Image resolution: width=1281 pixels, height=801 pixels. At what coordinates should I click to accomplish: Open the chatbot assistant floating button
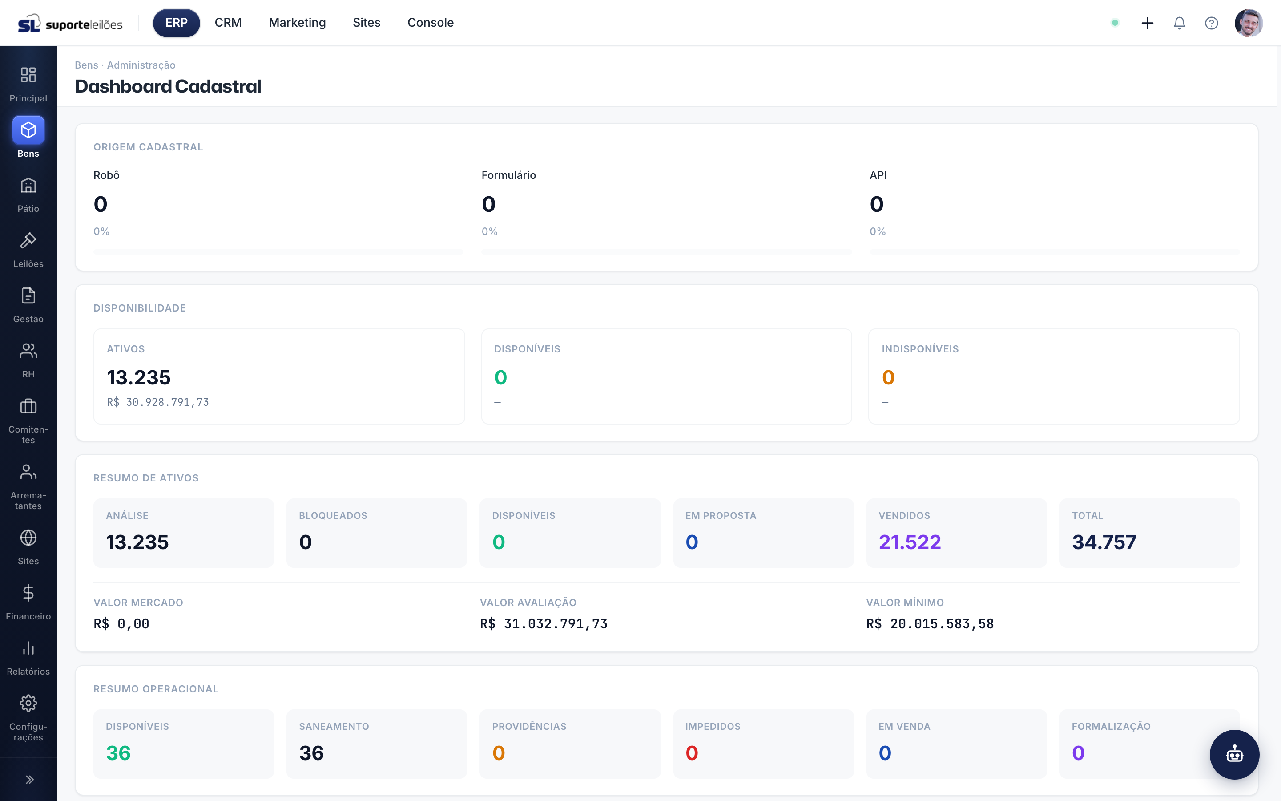pos(1234,754)
